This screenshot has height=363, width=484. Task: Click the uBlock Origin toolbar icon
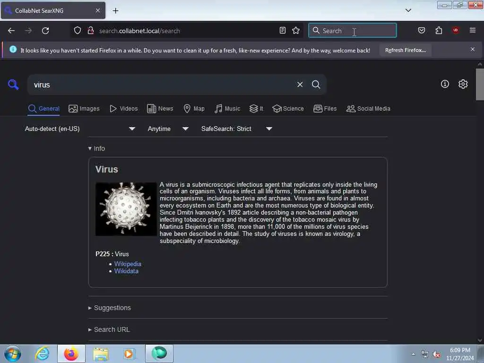(456, 30)
